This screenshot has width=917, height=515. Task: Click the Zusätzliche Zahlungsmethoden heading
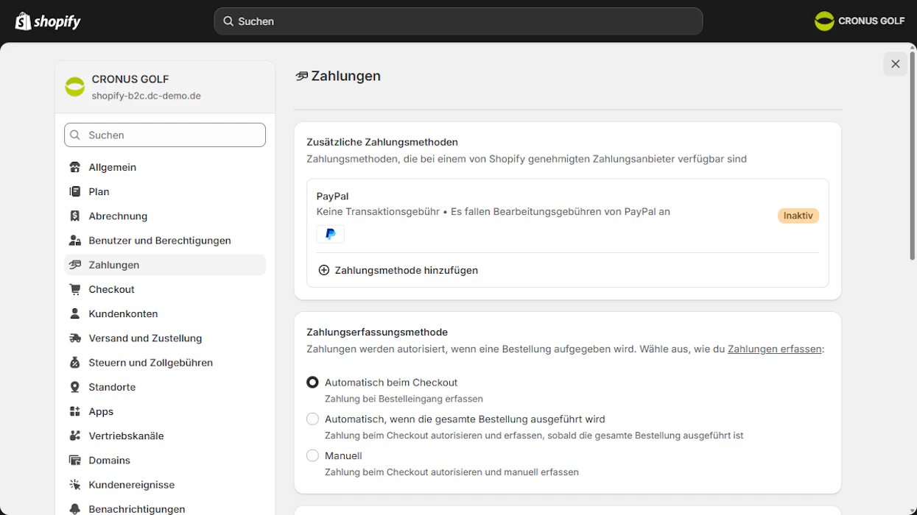point(382,142)
